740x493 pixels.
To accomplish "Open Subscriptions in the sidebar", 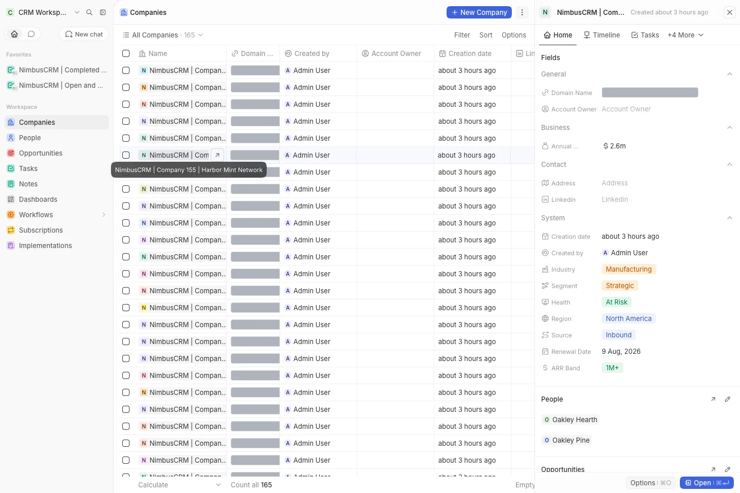I will pos(57,230).
